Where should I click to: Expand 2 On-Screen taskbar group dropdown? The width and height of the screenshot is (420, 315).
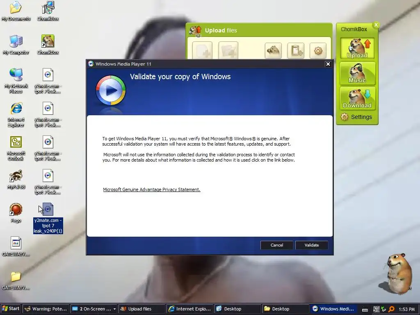(115, 309)
